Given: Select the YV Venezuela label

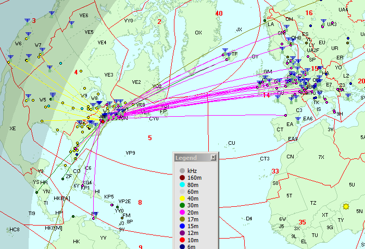Looking at the screenshot, I should [103, 238].
